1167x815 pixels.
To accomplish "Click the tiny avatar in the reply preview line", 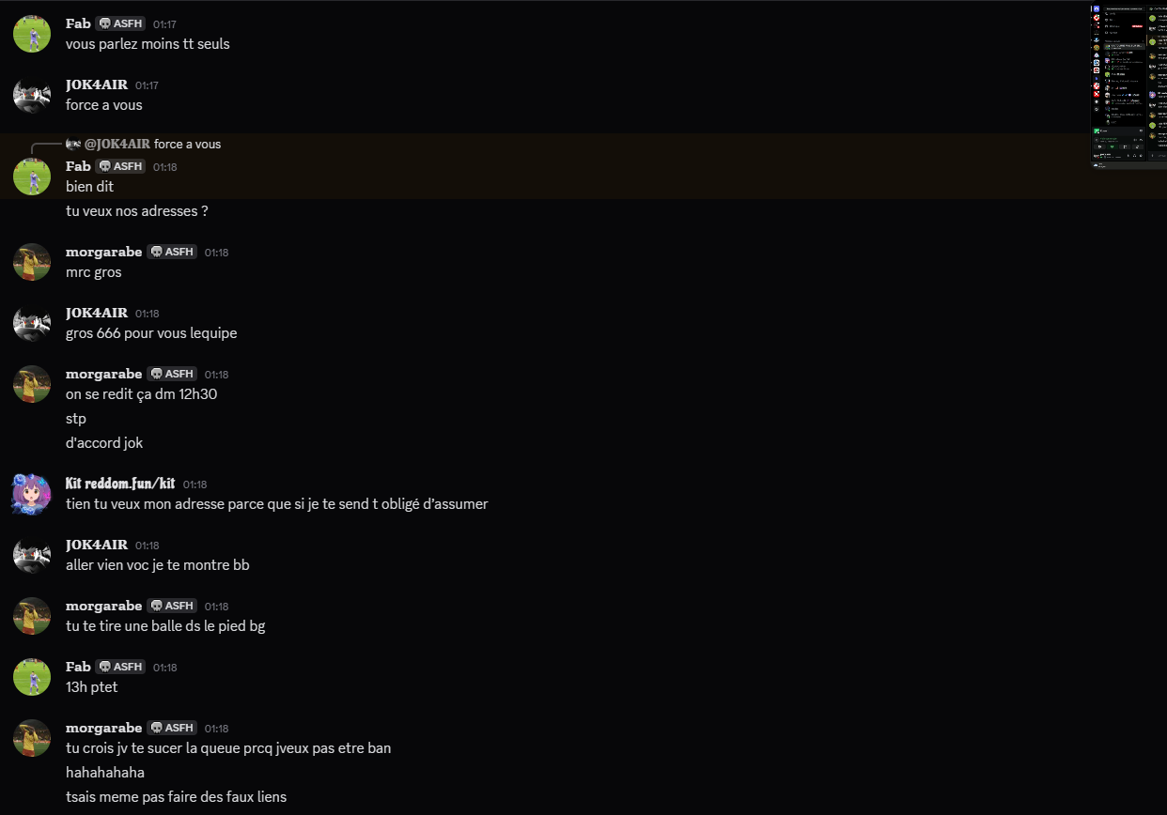I will [73, 144].
